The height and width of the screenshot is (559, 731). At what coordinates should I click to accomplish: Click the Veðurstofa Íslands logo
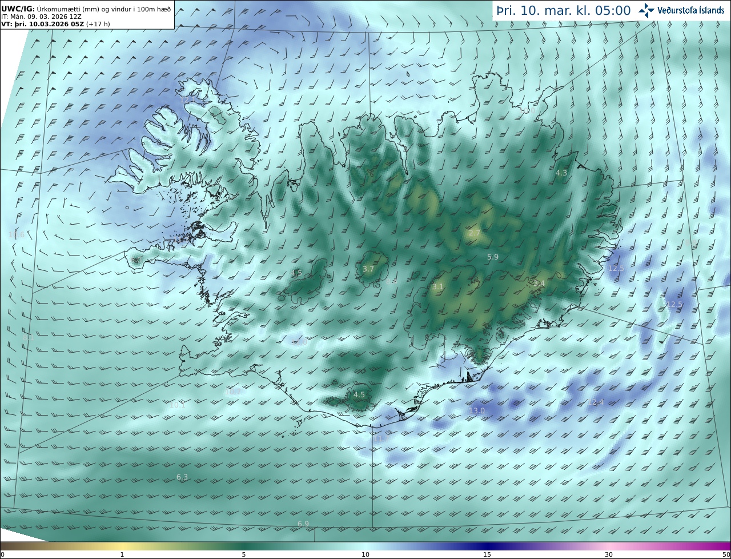point(681,10)
